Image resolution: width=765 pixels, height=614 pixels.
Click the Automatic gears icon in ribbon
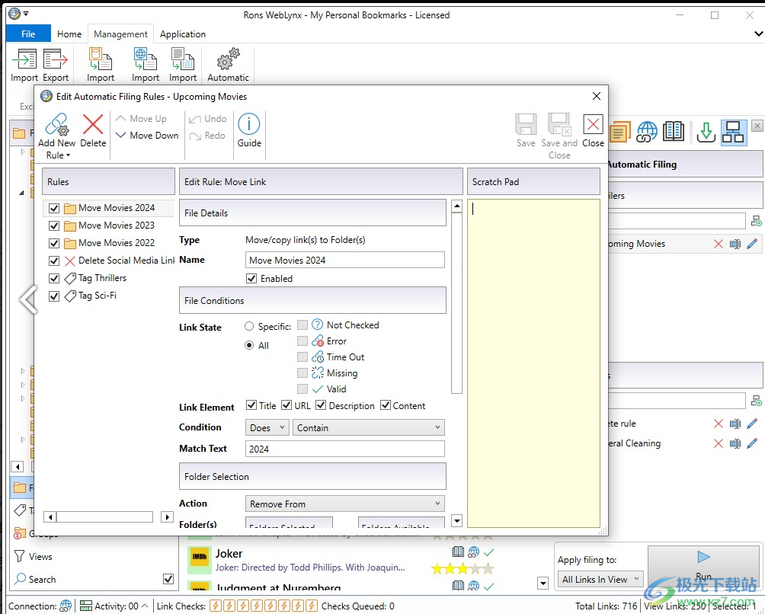click(x=228, y=60)
